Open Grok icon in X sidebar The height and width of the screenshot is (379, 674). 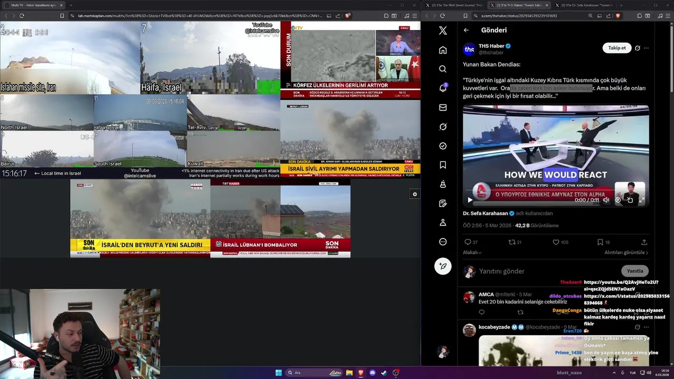(x=443, y=127)
